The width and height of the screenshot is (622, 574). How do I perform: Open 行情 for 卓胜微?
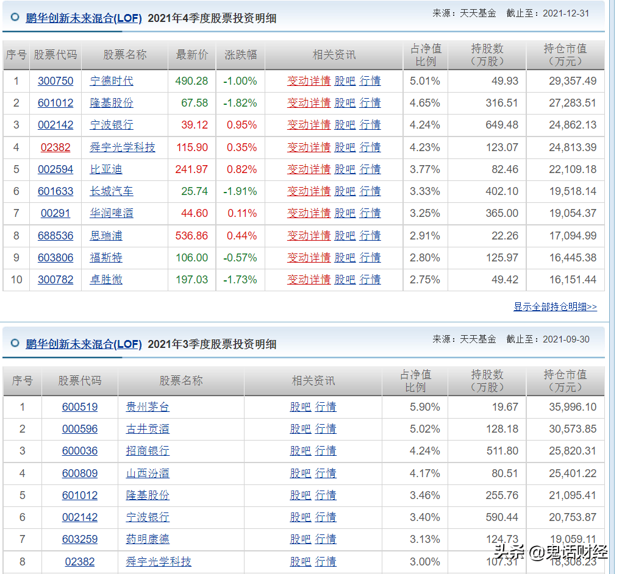370,280
